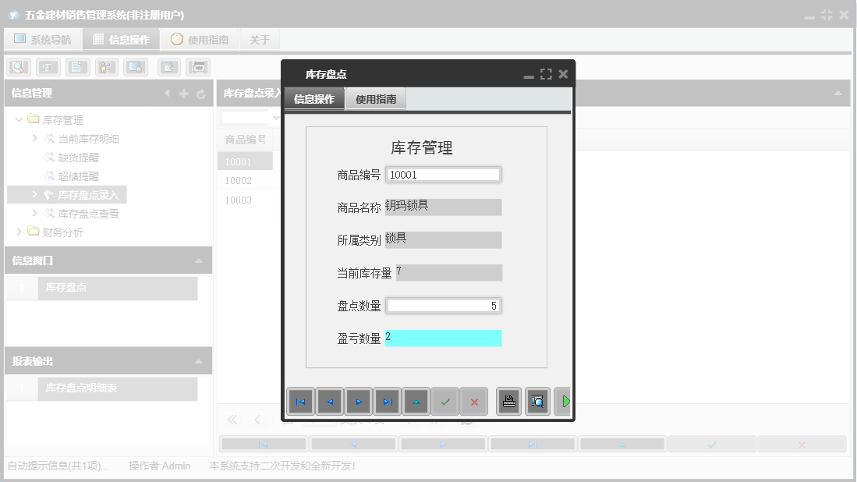Go to the previous record

pyautogui.click(x=329, y=401)
